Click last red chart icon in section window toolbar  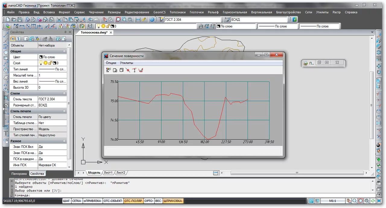tap(141, 70)
